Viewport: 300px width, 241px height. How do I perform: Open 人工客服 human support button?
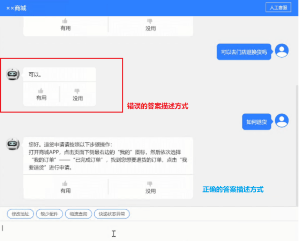(x=278, y=8)
